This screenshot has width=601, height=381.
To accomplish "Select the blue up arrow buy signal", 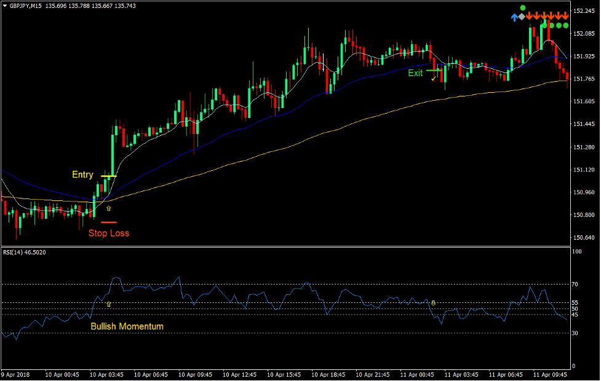I will 514,17.
